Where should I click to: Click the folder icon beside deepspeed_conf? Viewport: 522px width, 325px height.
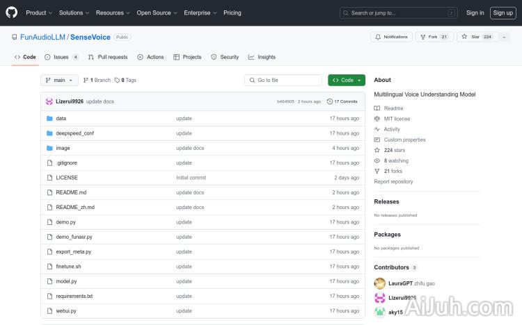(49, 133)
